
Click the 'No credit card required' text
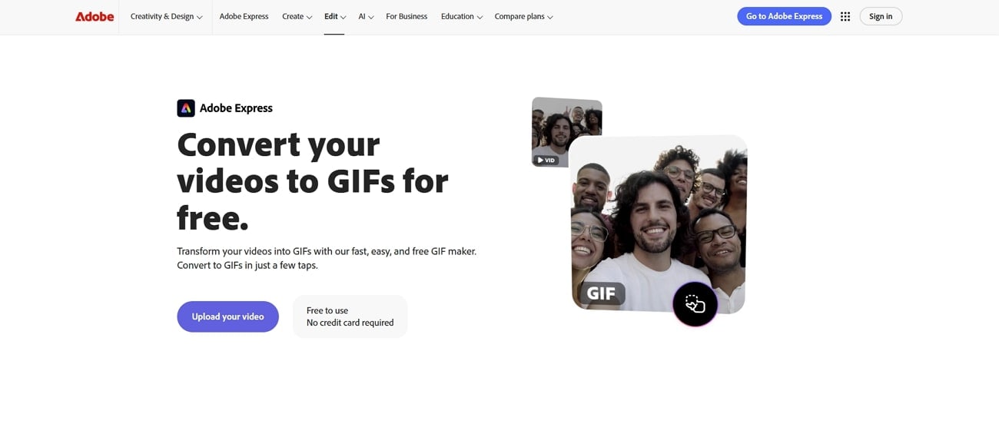coord(350,323)
